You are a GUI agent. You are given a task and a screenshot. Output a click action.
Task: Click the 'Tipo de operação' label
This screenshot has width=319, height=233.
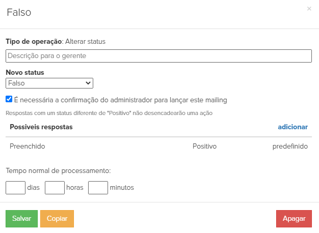click(34, 41)
